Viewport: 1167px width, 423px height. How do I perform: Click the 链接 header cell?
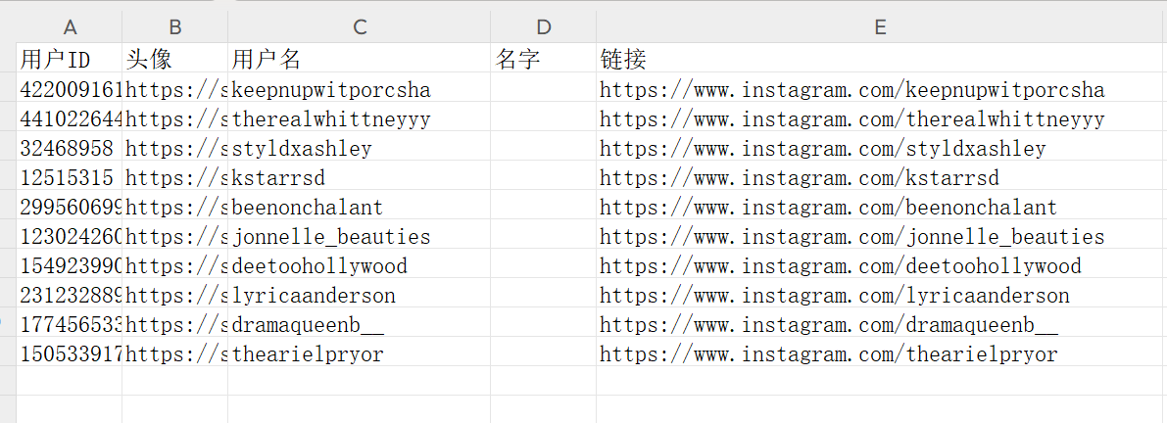coord(880,59)
